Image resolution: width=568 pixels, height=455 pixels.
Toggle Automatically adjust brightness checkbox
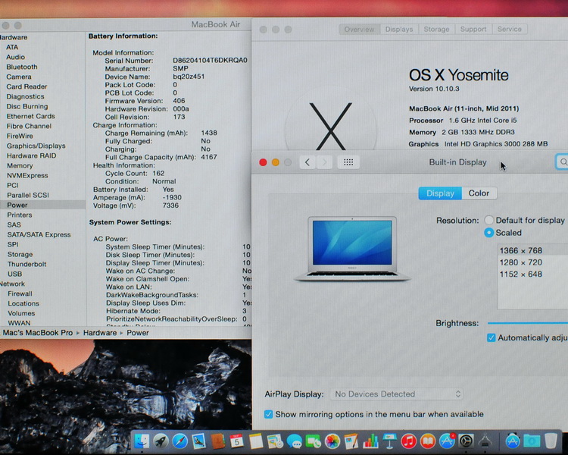492,337
